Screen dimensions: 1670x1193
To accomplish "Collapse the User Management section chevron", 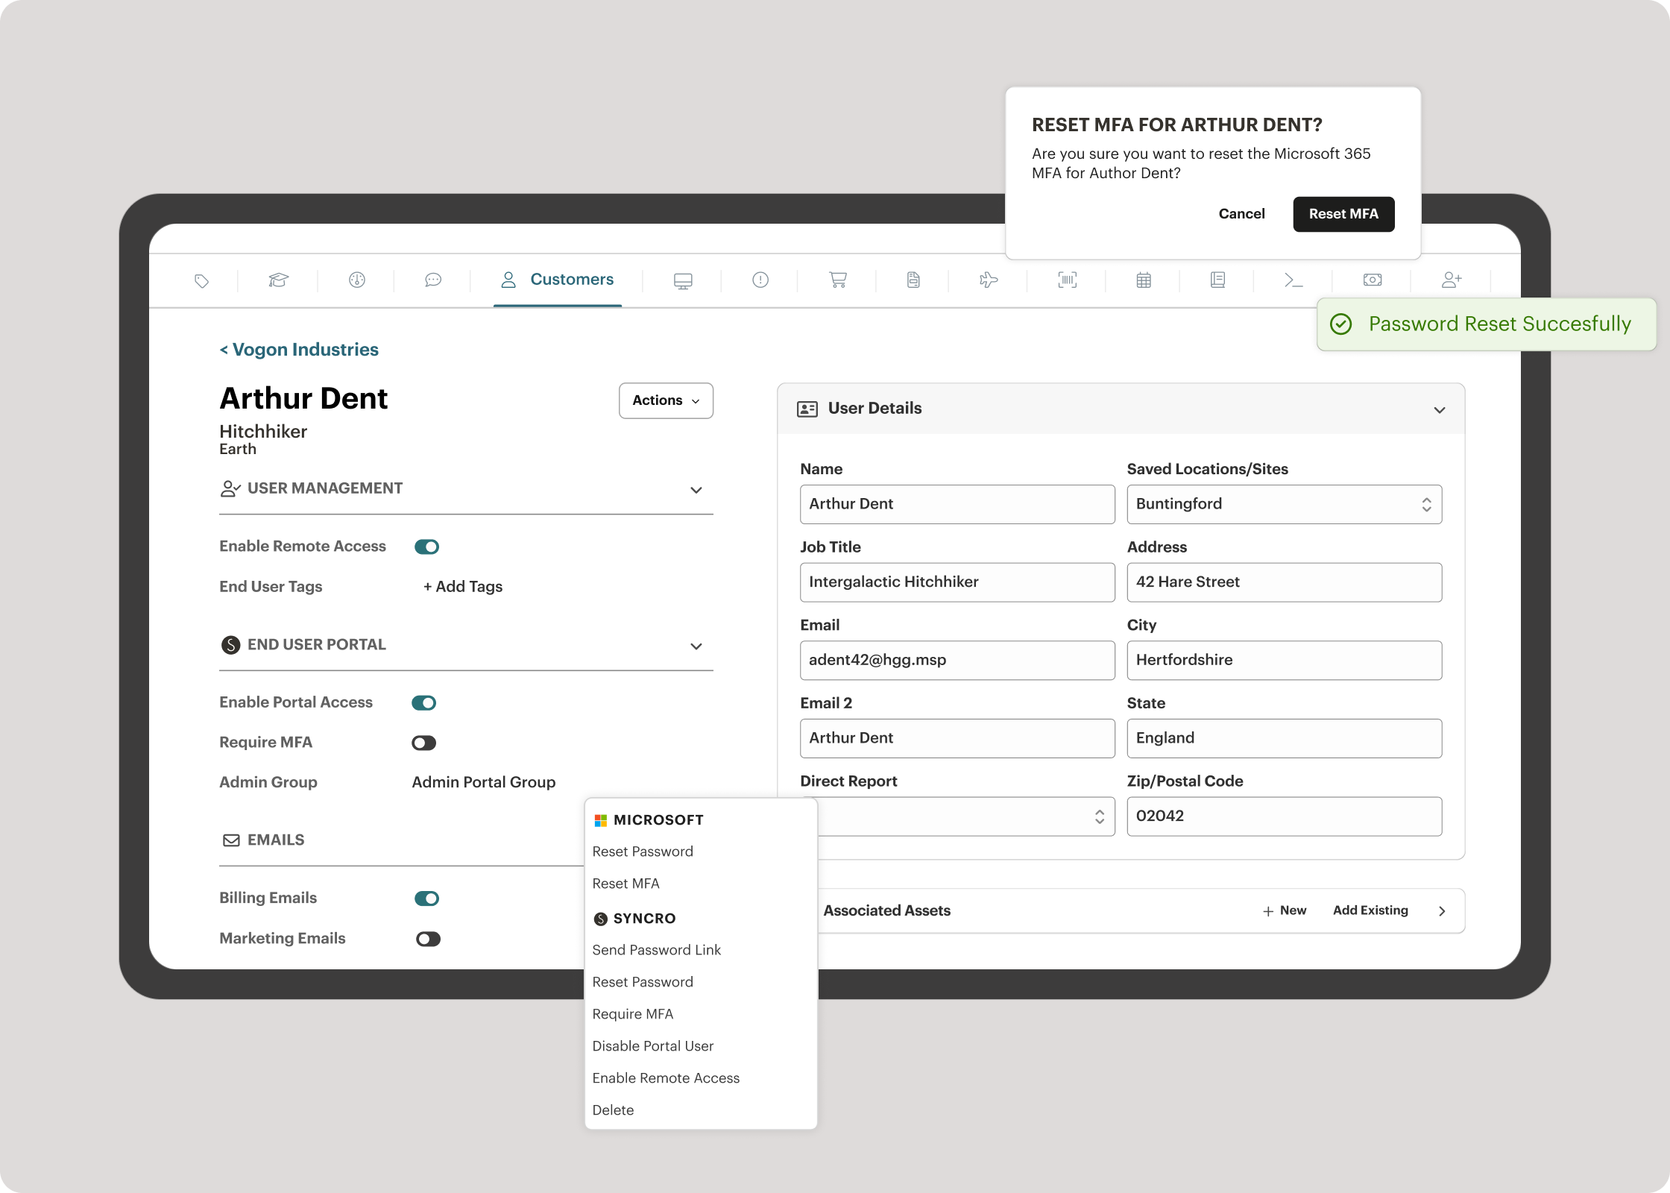I will click(696, 491).
